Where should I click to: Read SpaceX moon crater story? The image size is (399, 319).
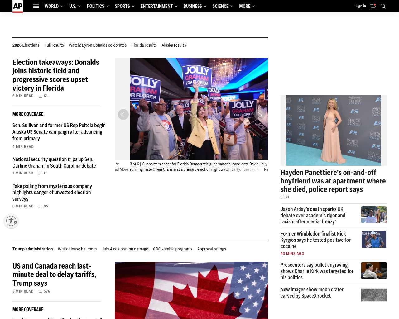point(312,293)
